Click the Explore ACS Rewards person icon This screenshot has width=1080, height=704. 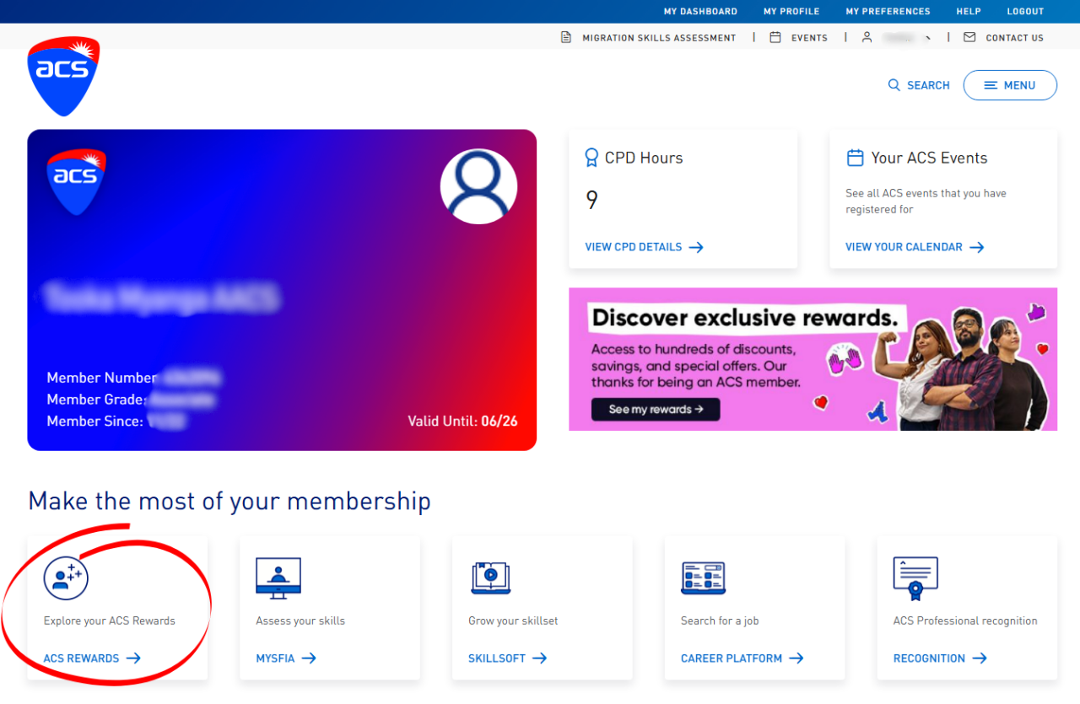[66, 578]
